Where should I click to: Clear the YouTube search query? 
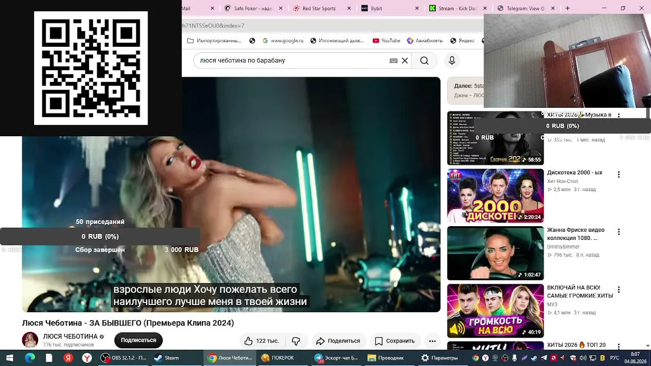(x=405, y=60)
